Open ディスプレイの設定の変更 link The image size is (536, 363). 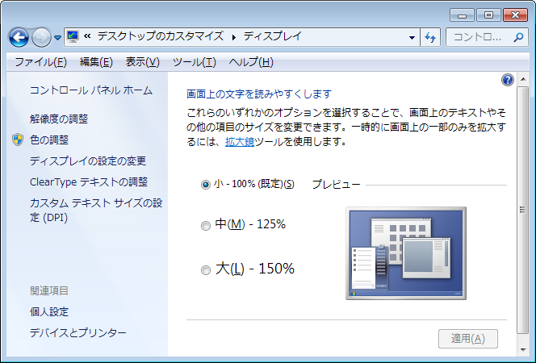(88, 161)
